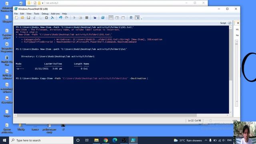Close the Commands add-on pane
256x144 pixels.
[238, 23]
